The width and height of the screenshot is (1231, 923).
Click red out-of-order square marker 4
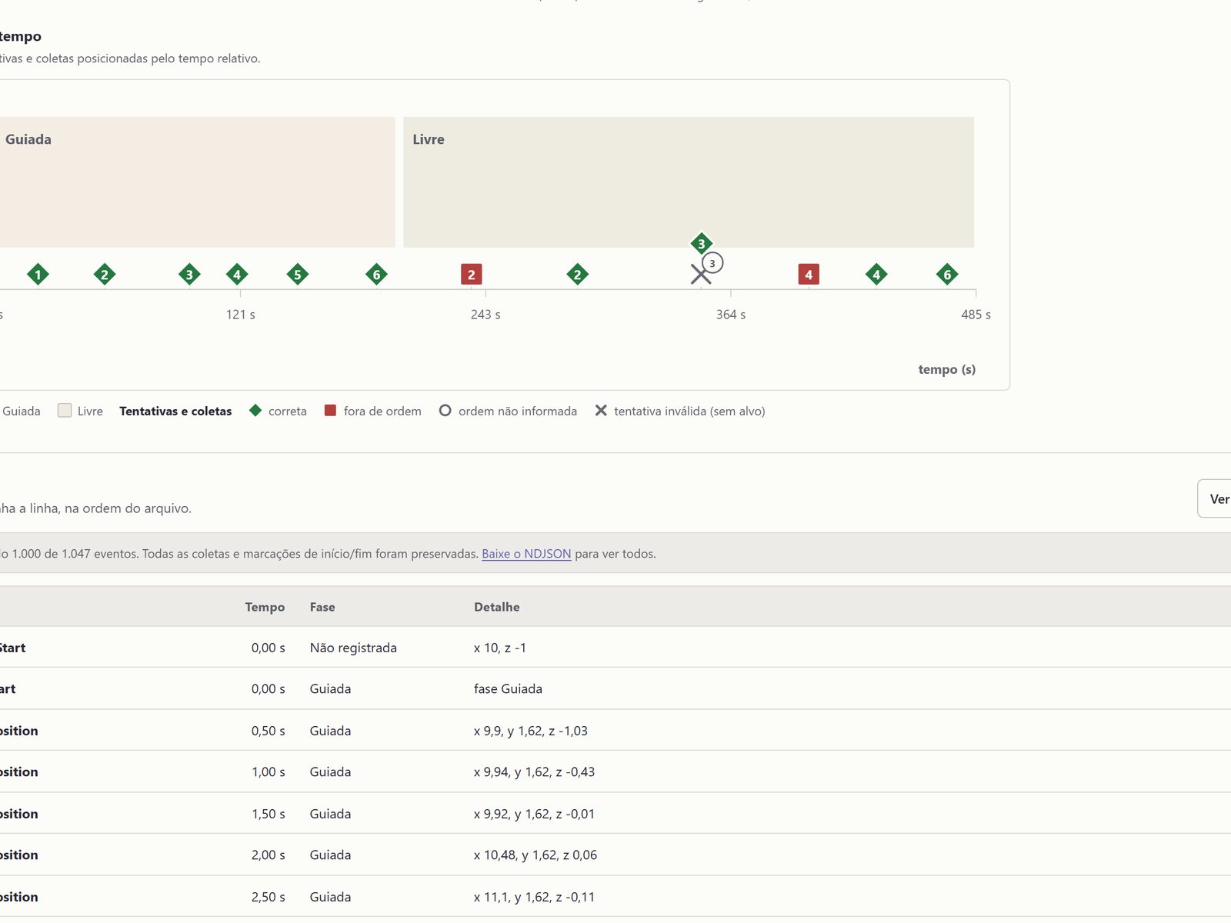pos(809,275)
